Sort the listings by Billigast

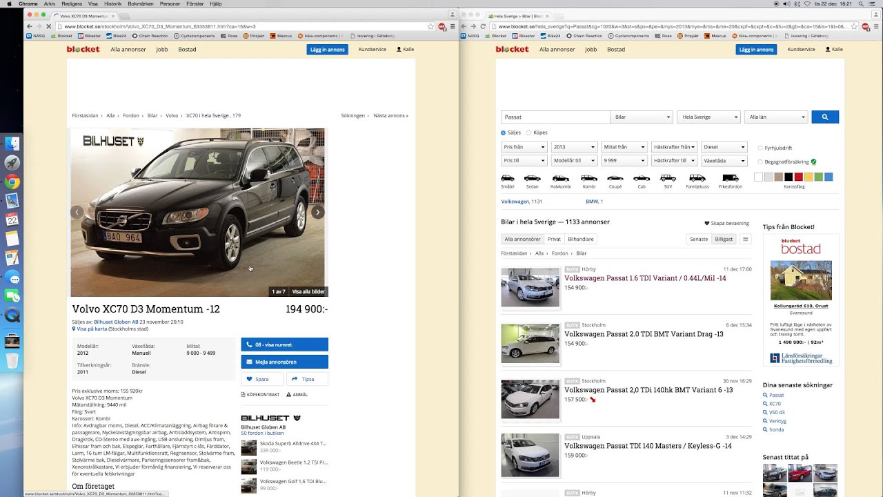[724, 239]
